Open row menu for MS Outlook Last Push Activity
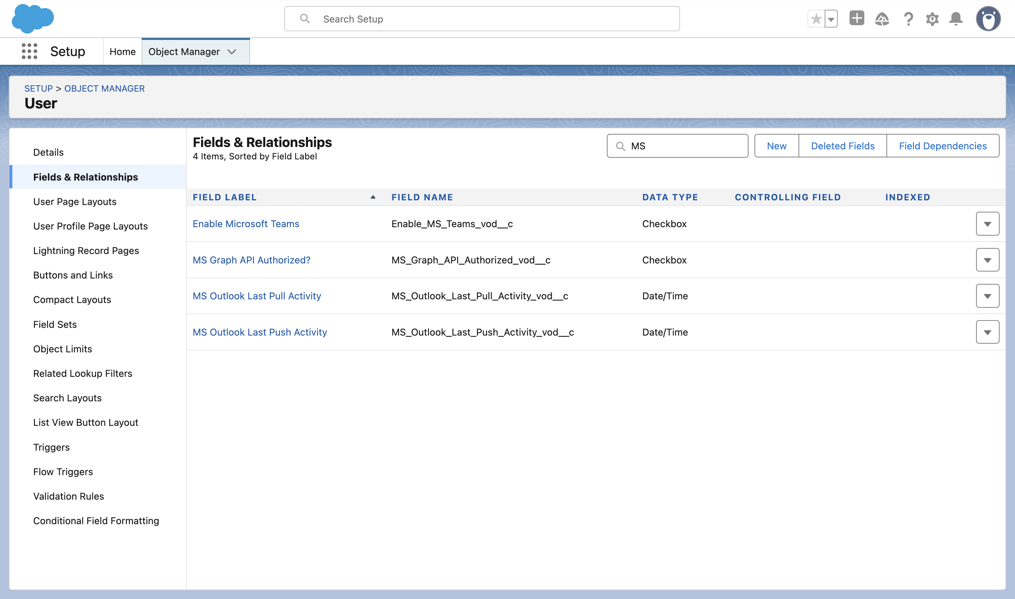Image resolution: width=1015 pixels, height=599 pixels. (987, 332)
